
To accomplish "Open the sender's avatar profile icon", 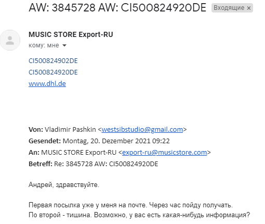I will [x=10, y=40].
